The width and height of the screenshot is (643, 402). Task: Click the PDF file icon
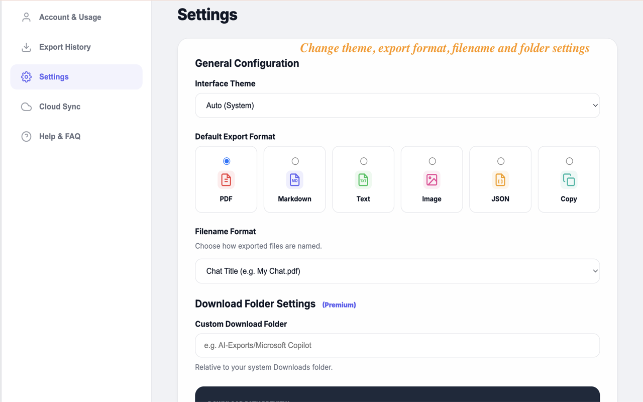(226, 179)
